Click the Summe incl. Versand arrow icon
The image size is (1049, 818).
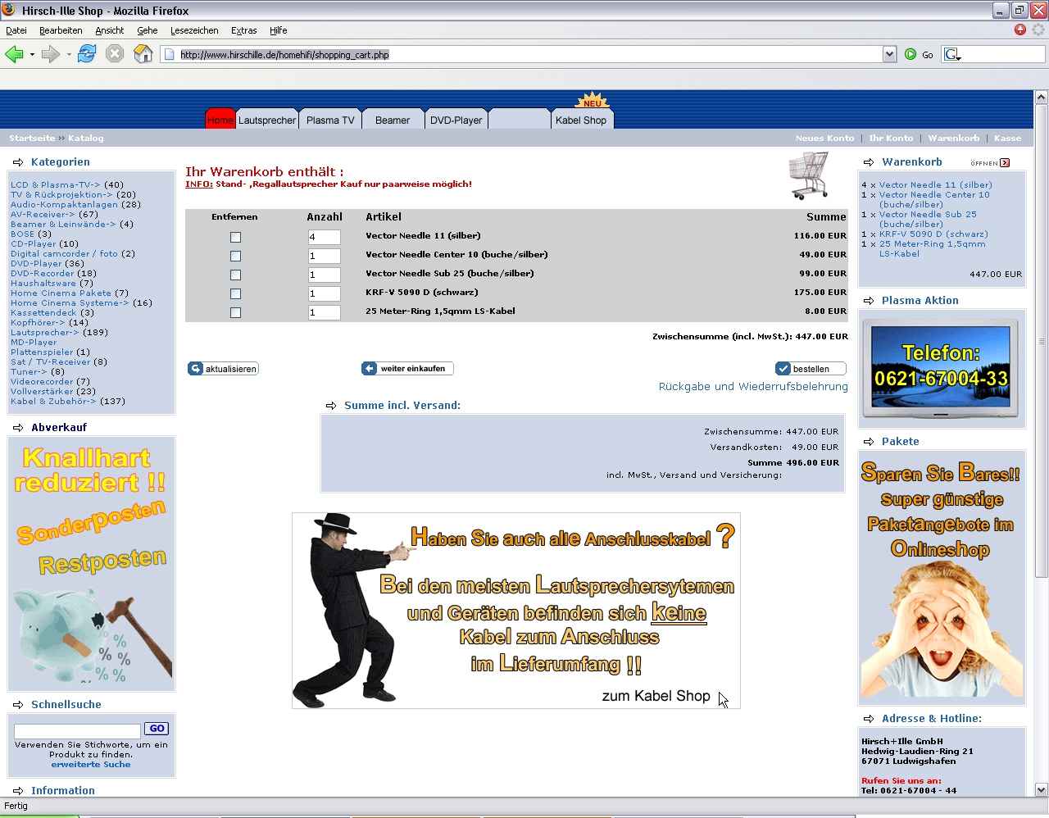[x=331, y=406]
